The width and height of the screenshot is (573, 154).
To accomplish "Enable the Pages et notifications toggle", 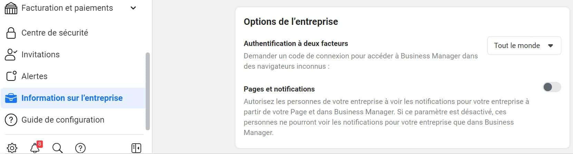I will [x=552, y=87].
